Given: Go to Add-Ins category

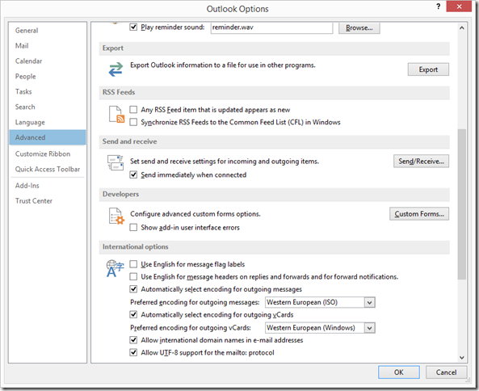Looking at the screenshot, I should coord(48,186).
